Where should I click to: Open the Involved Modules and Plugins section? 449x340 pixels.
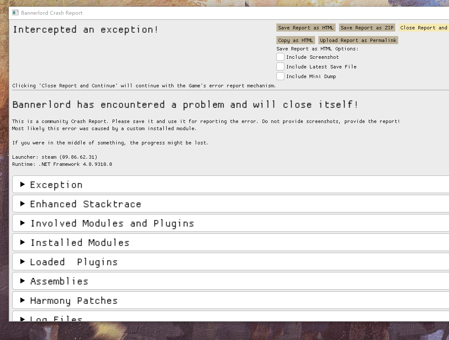(x=231, y=223)
